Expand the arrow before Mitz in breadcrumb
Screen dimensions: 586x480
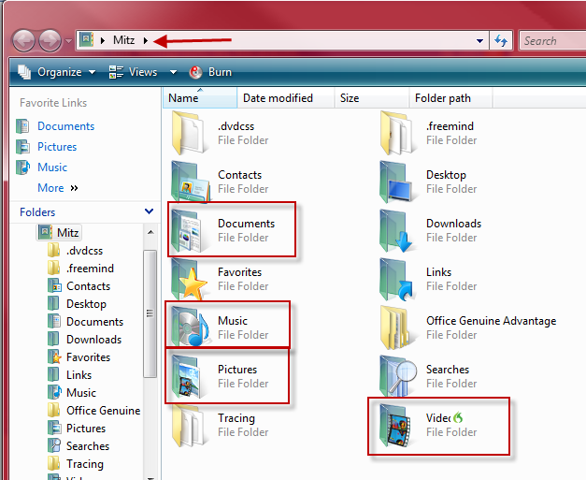point(103,40)
